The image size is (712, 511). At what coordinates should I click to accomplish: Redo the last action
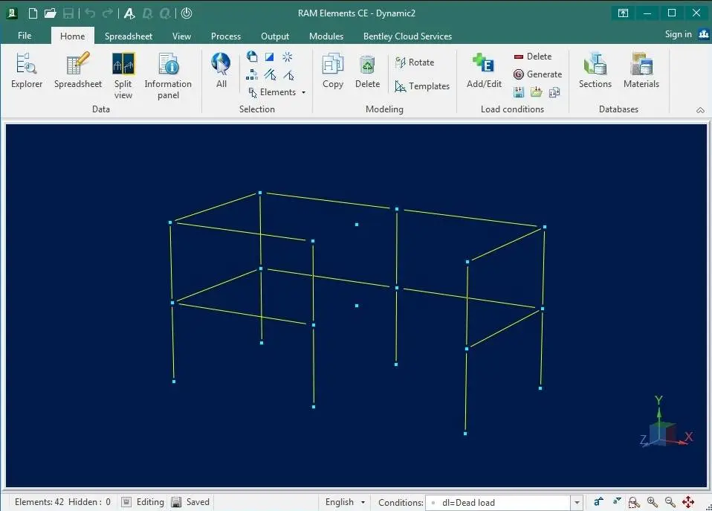coord(108,13)
